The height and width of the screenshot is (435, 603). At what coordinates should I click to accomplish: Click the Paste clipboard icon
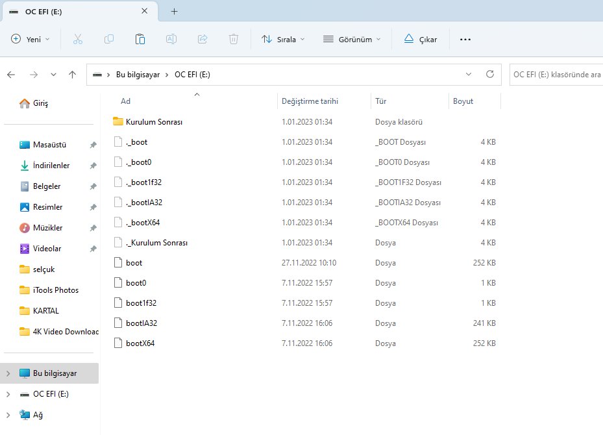pos(140,39)
